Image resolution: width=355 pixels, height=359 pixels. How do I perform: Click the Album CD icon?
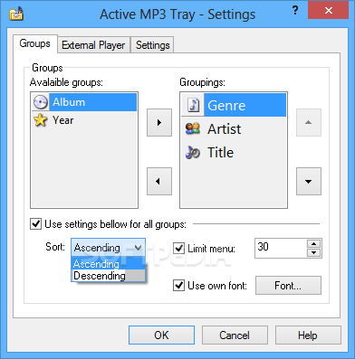[41, 102]
